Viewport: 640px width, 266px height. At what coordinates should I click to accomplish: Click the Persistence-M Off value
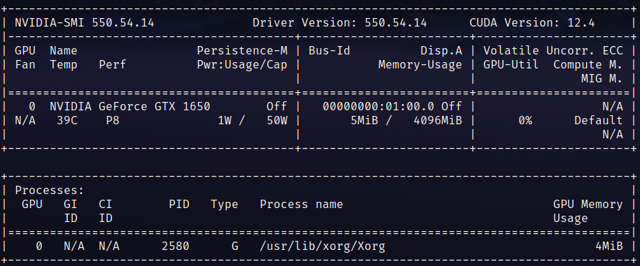277,107
